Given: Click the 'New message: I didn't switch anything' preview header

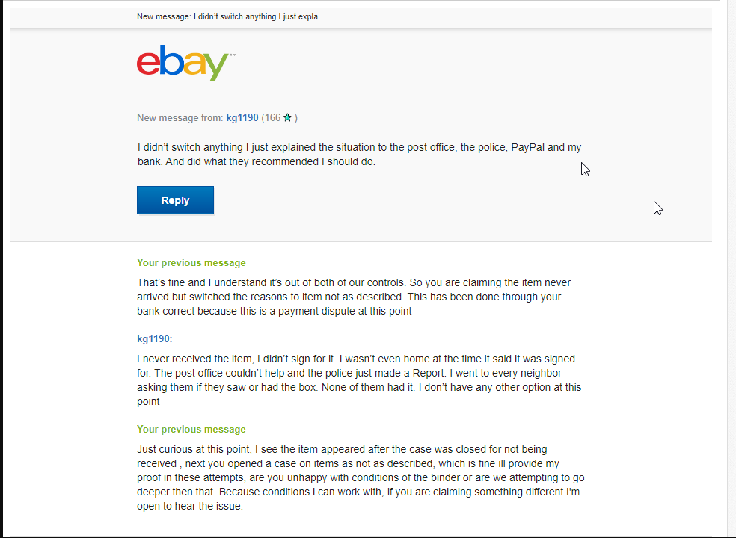Looking at the screenshot, I should 230,17.
